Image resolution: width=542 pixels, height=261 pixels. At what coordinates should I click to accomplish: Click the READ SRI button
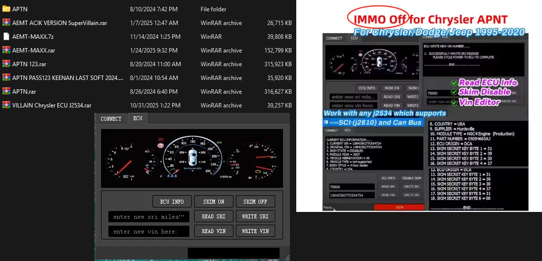pyautogui.click(x=214, y=216)
